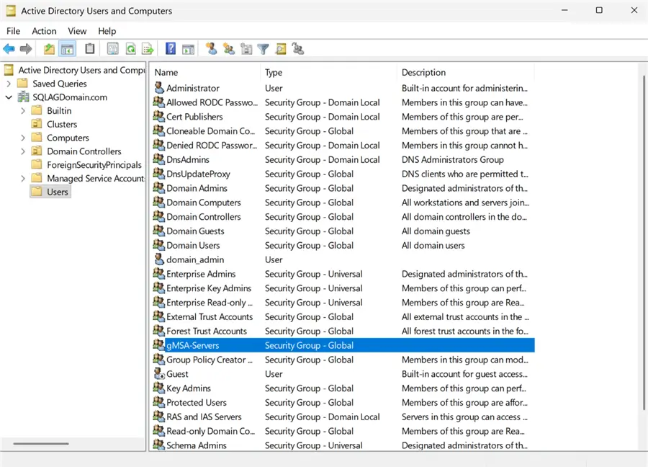Expand the Computers container
The image size is (648, 467).
tap(23, 138)
